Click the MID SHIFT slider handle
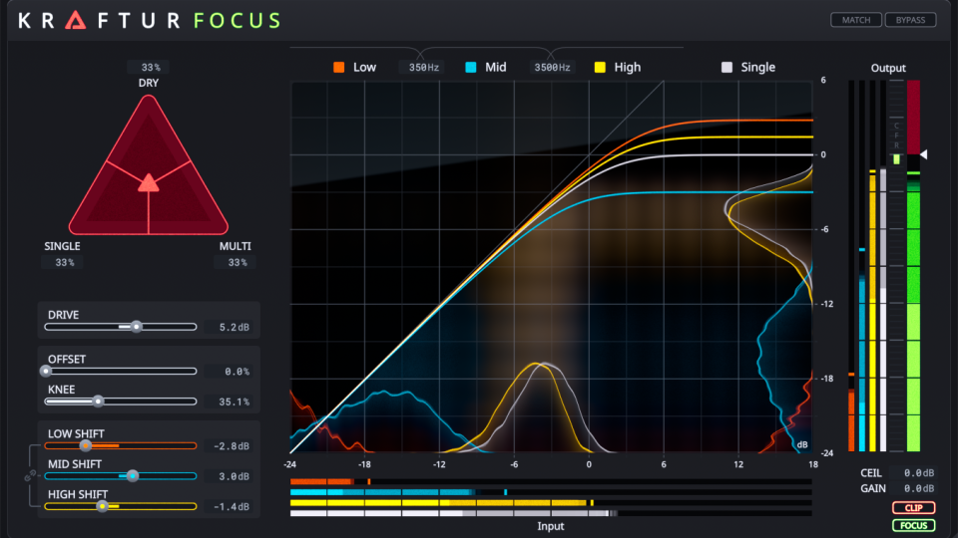 click(133, 476)
